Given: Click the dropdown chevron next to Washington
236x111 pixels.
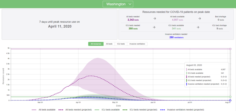Looking at the screenshot, I should tap(130, 4).
